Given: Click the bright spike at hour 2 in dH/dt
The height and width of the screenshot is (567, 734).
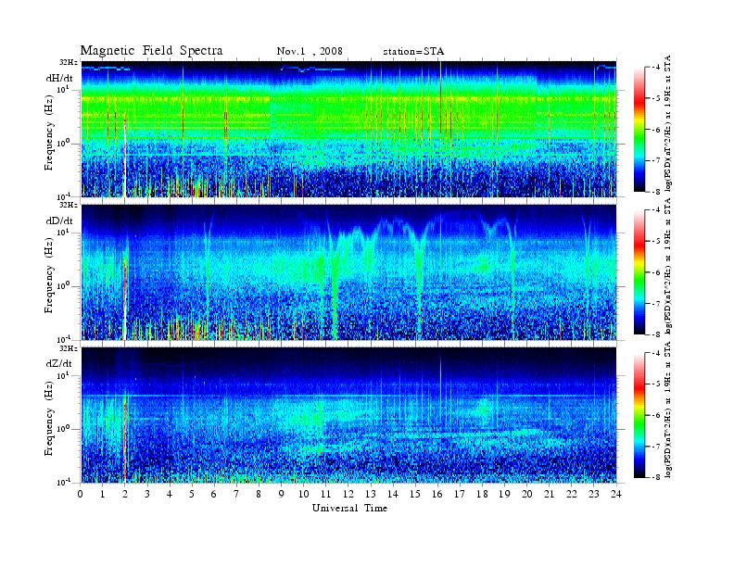Looking at the screenshot, I should [125, 155].
